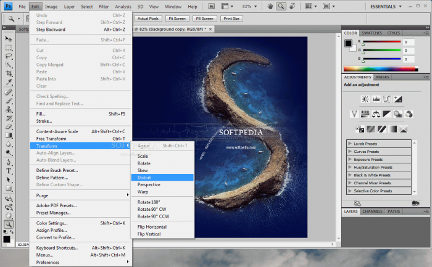Click the color spectrum ramp bar
The width and height of the screenshot is (432, 267).
381,69
